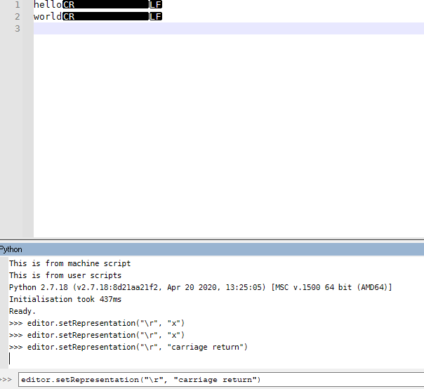Click "This is from user scripts" console line

(65, 275)
